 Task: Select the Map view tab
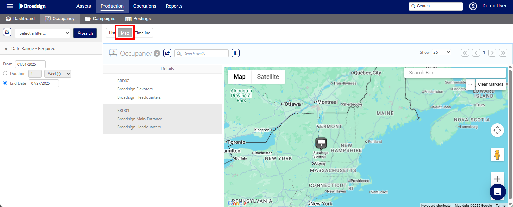[125, 33]
